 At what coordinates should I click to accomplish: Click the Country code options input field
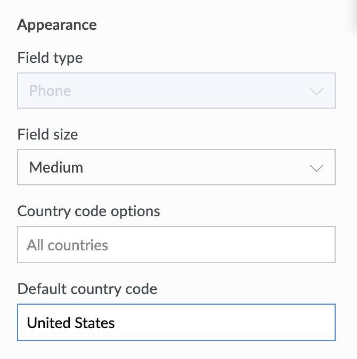(x=176, y=245)
